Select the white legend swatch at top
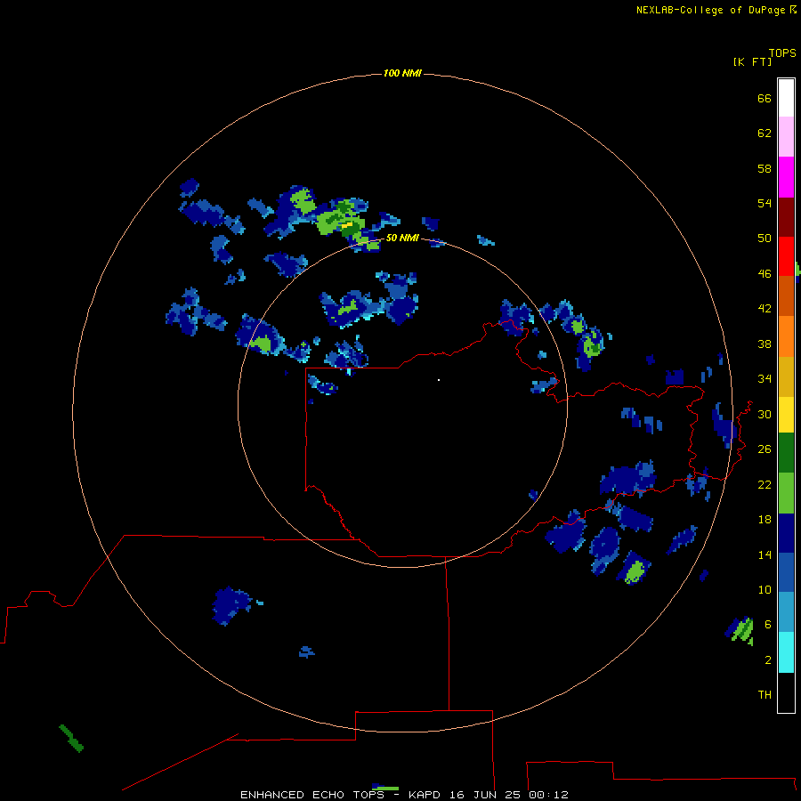 click(x=786, y=98)
